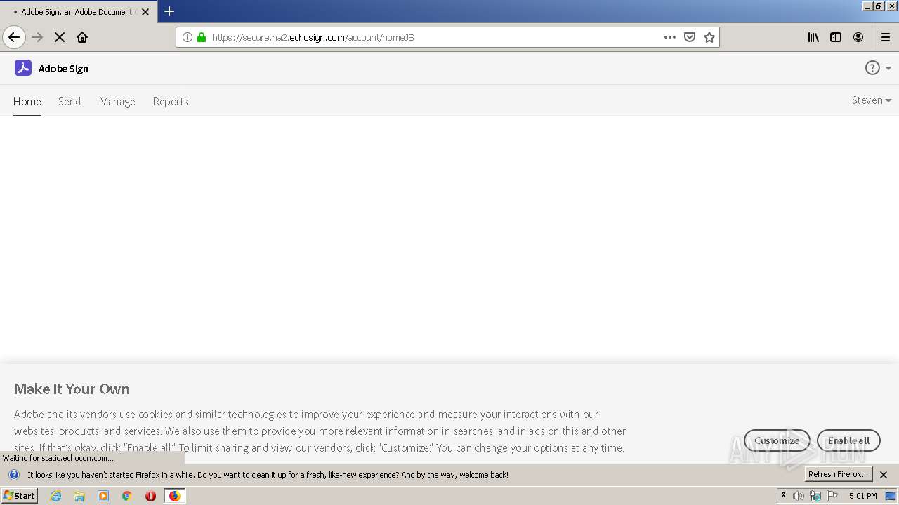Viewport: 899px width, 505px height.
Task: Expand the Steven account dropdown
Action: (x=872, y=100)
